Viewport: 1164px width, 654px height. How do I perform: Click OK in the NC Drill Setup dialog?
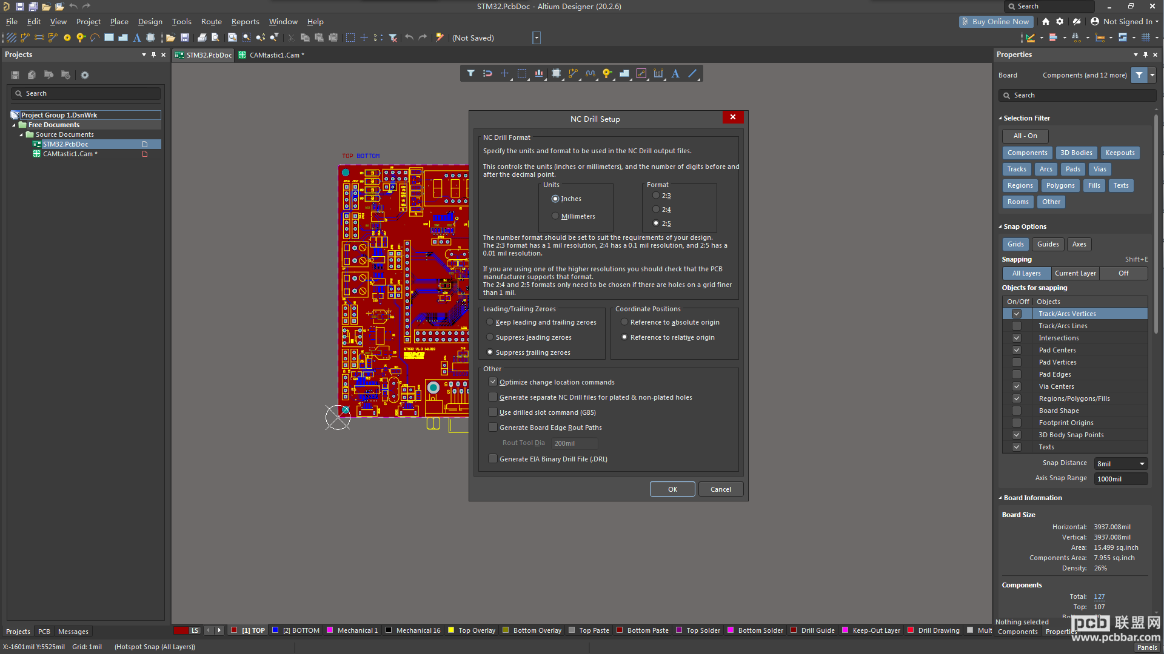click(672, 489)
